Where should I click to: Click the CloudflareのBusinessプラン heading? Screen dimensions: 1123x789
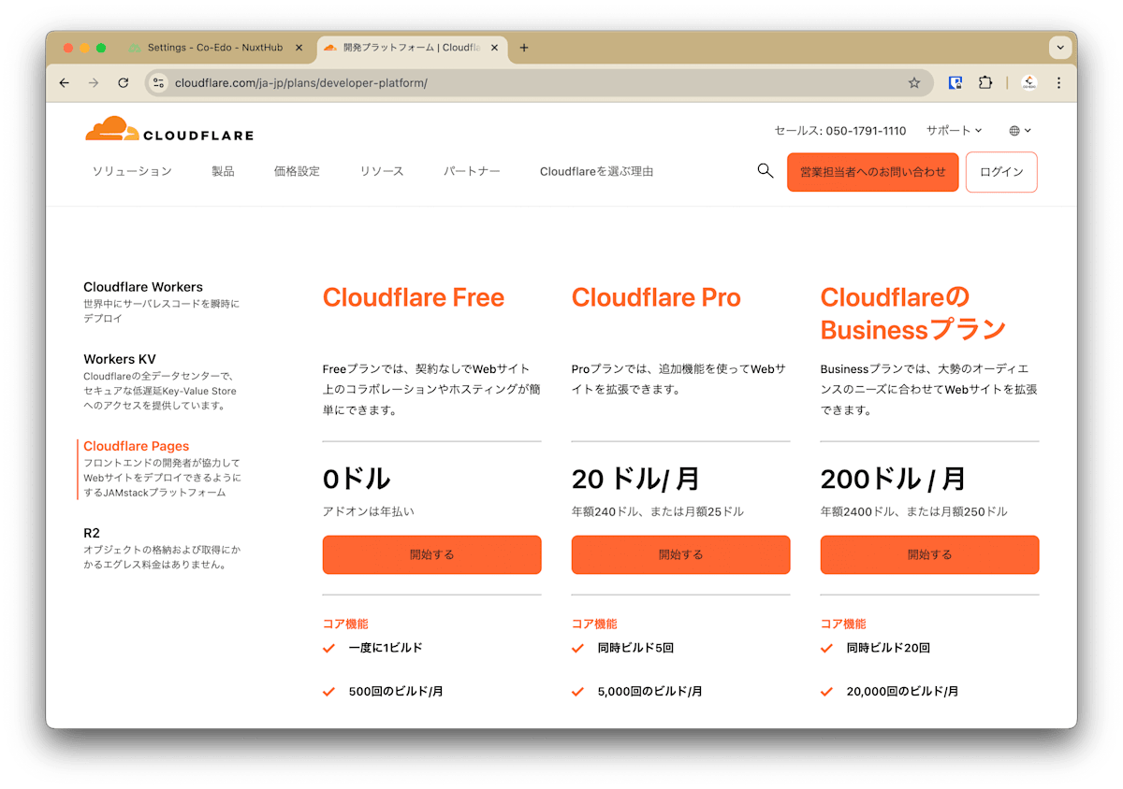913,313
